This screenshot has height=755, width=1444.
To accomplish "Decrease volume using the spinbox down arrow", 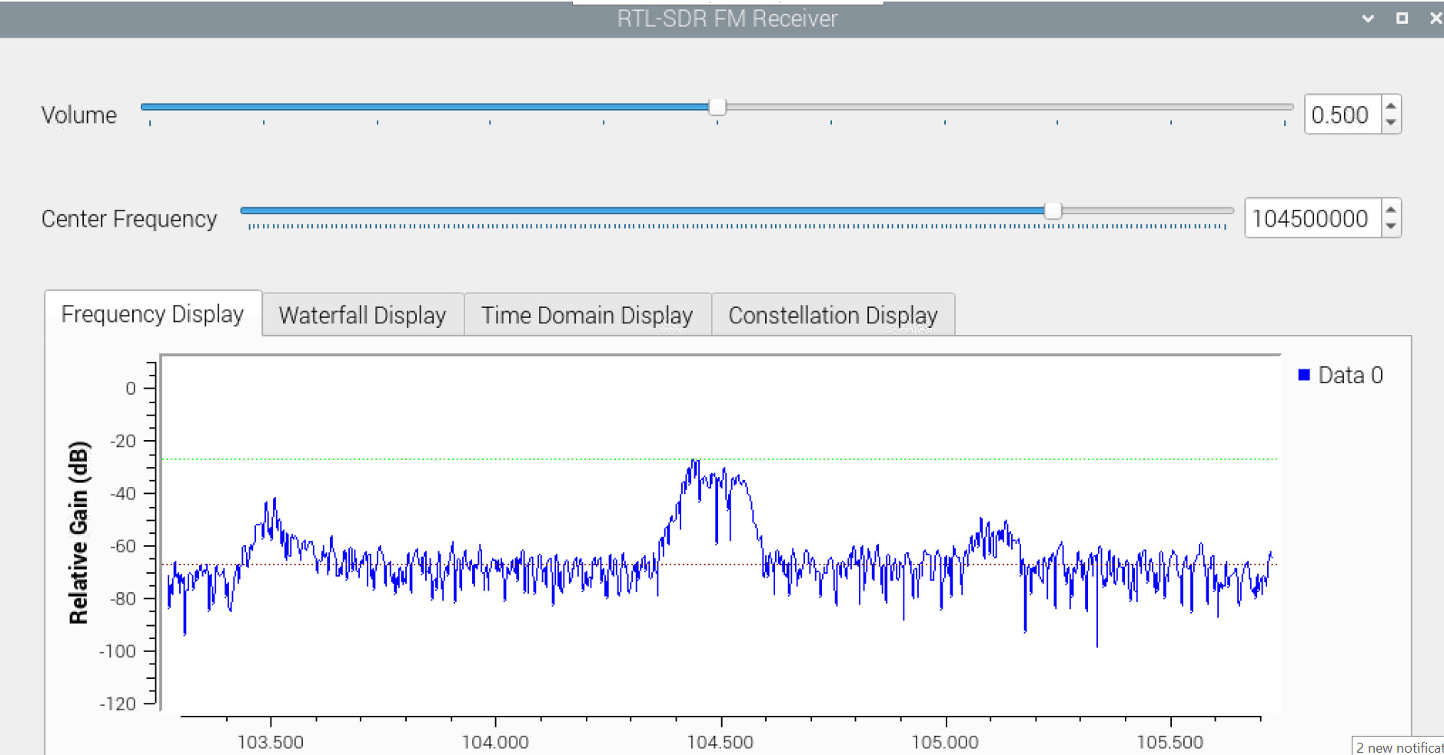I will (x=1389, y=123).
